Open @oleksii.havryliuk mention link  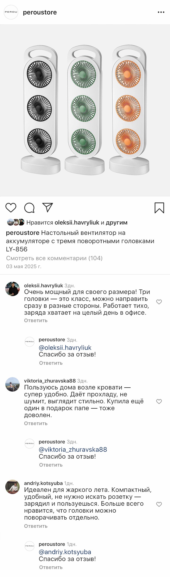(65, 347)
